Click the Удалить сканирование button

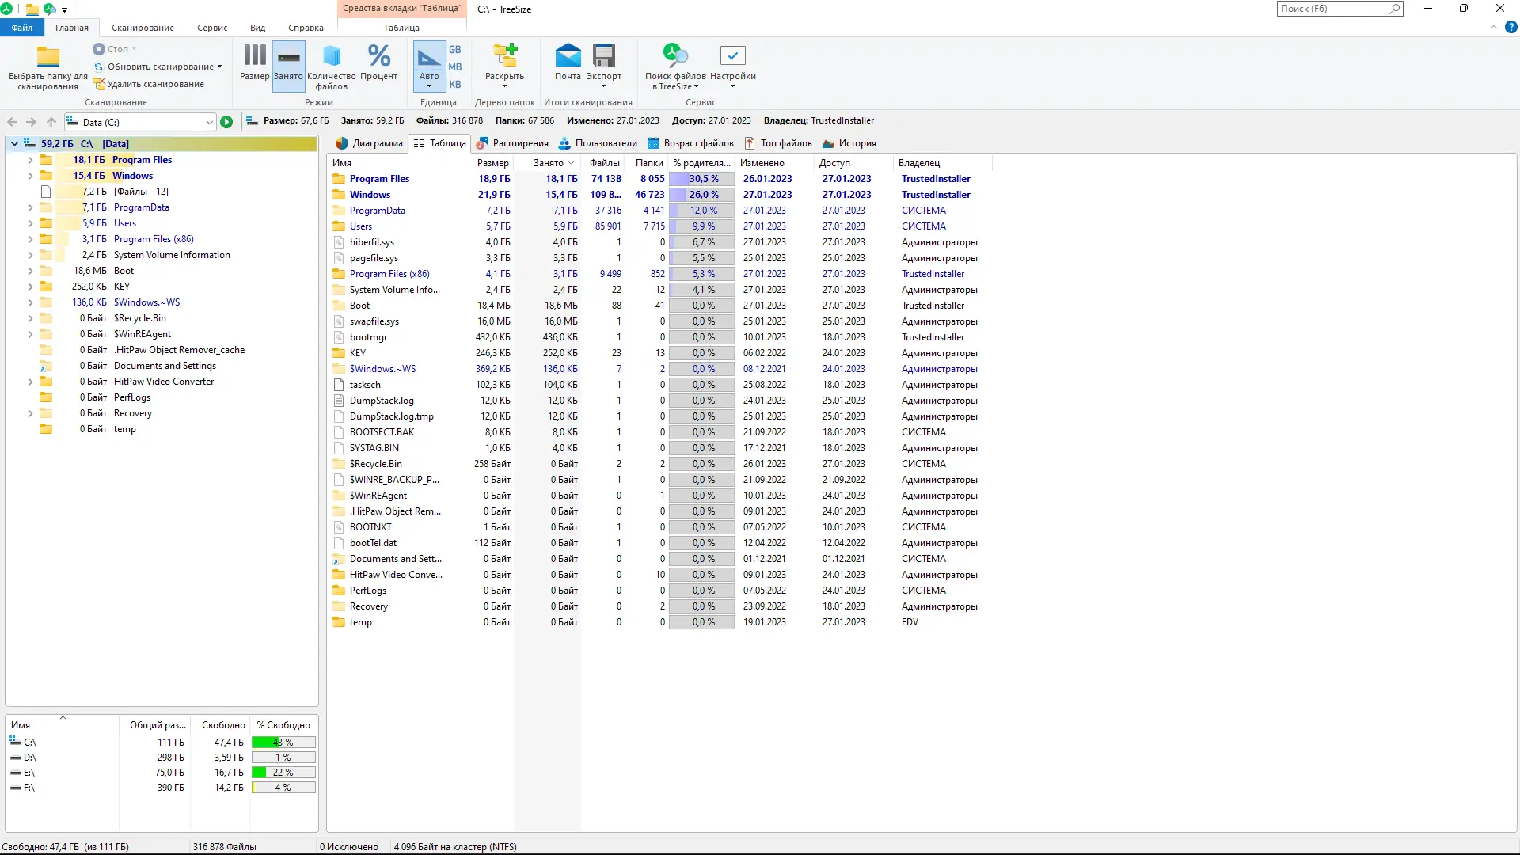154,83
